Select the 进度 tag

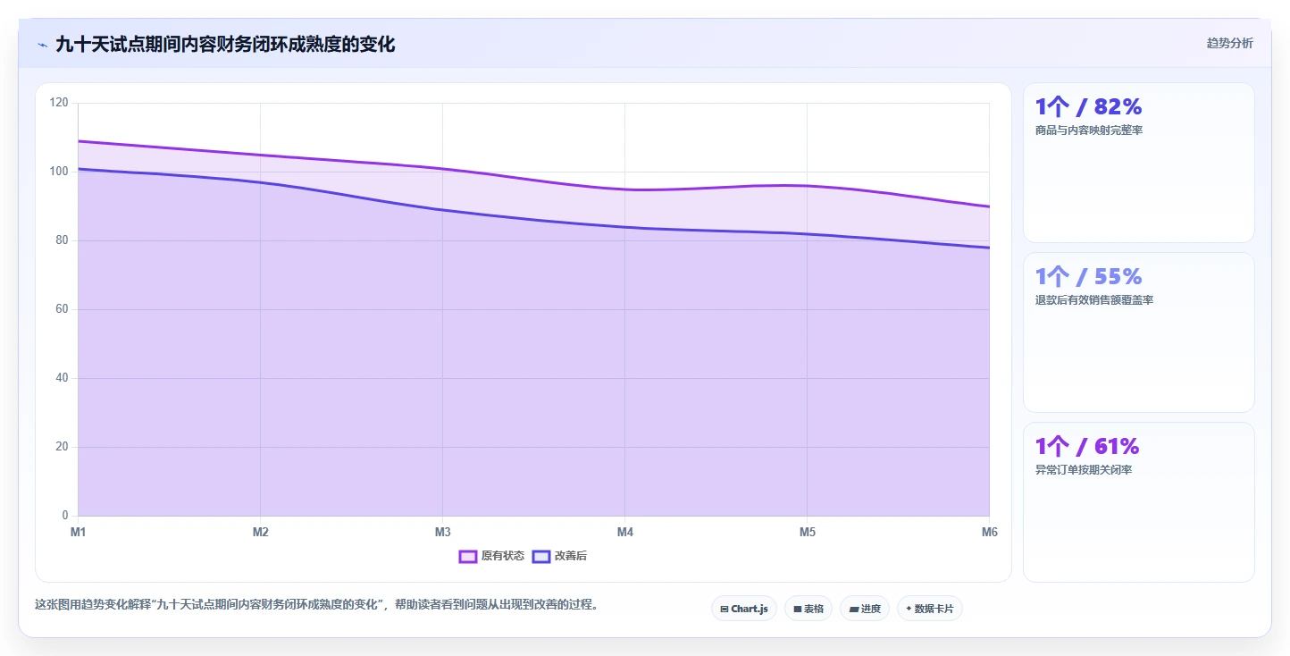[x=865, y=609]
